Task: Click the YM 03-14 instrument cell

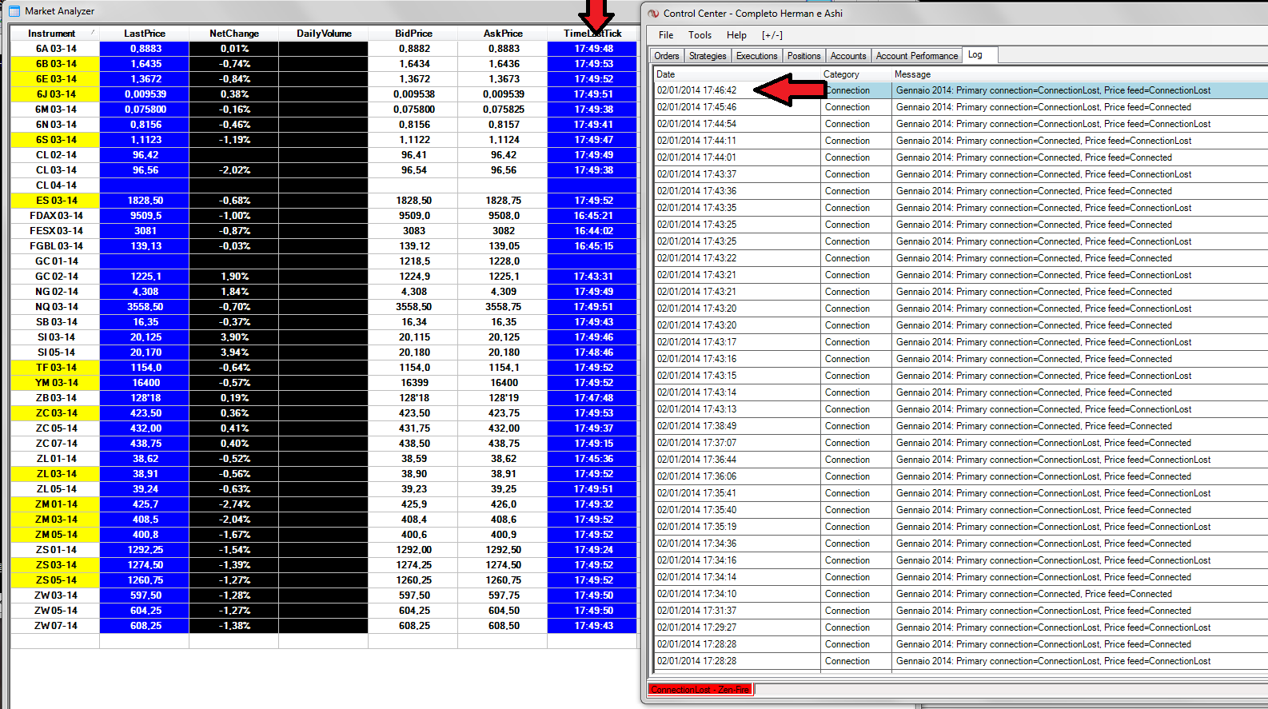Action: point(55,383)
